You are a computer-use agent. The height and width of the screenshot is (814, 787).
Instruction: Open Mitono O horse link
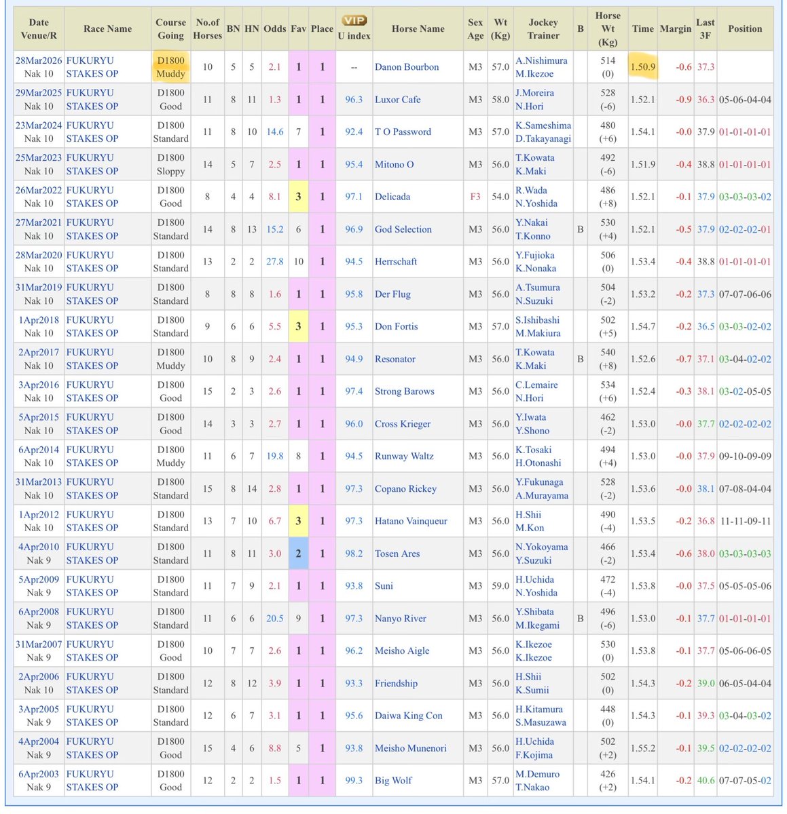[394, 165]
